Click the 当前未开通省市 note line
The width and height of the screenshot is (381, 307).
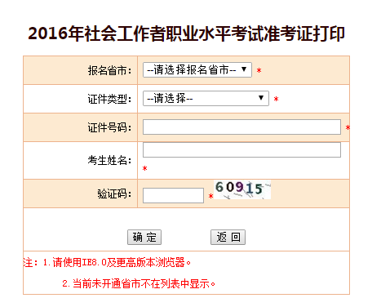click(x=139, y=283)
